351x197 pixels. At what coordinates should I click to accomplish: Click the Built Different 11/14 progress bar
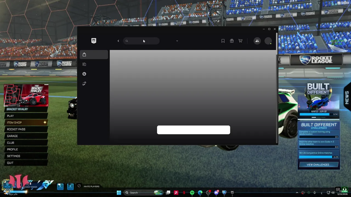click(318, 114)
